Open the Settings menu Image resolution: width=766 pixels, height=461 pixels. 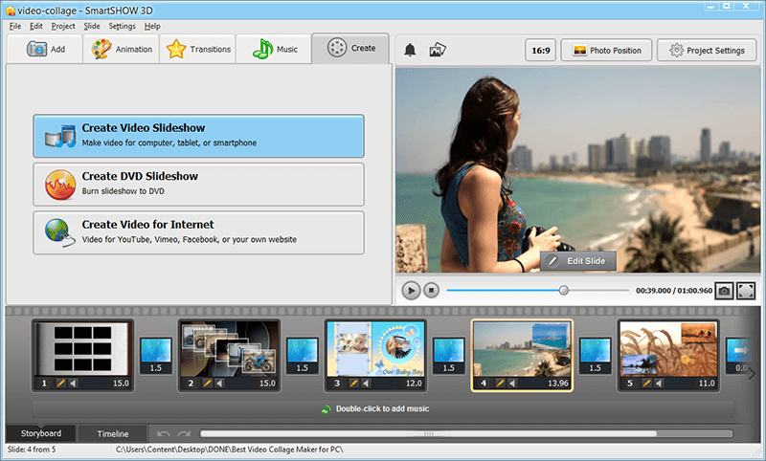pyautogui.click(x=122, y=26)
